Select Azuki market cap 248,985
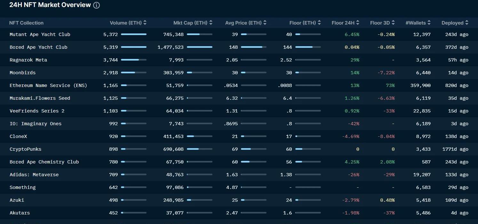The height and width of the screenshot is (224, 478). [173, 200]
